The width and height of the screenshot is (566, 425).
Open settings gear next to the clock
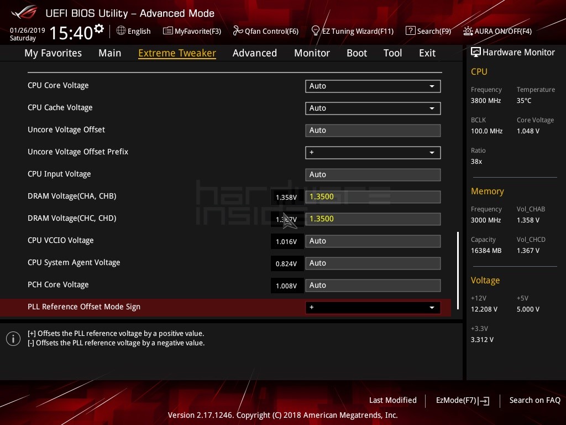pos(99,29)
